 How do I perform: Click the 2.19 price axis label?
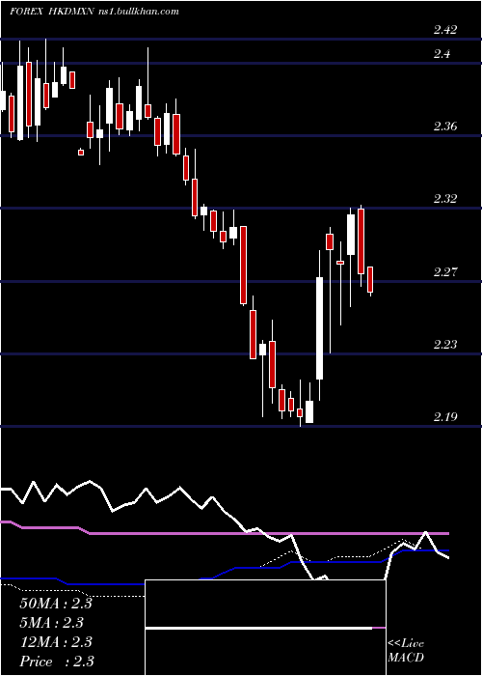click(445, 417)
